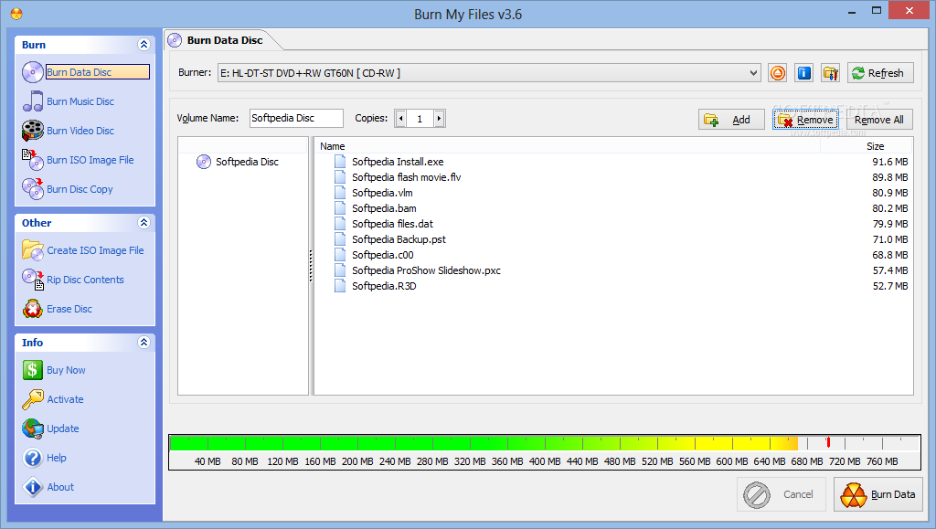936x529 pixels.
Task: Click the Softpedia Backup.pst file icon
Action: click(340, 239)
